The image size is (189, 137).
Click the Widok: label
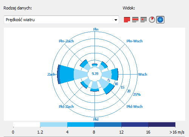coord(129,8)
